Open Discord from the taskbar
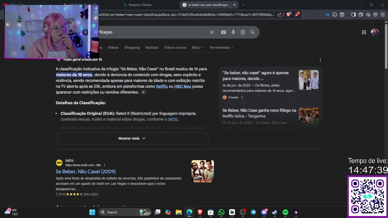The image size is (388, 218). tap(264, 212)
